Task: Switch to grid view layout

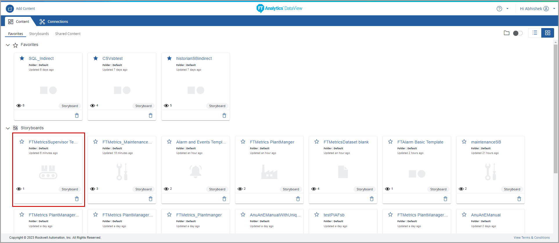Action: (548, 33)
